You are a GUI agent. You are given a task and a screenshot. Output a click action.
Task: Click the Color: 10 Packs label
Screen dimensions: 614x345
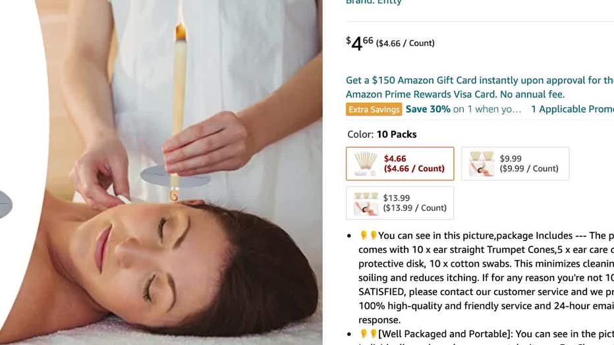tap(382, 134)
